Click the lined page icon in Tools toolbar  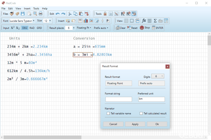[111, 14]
